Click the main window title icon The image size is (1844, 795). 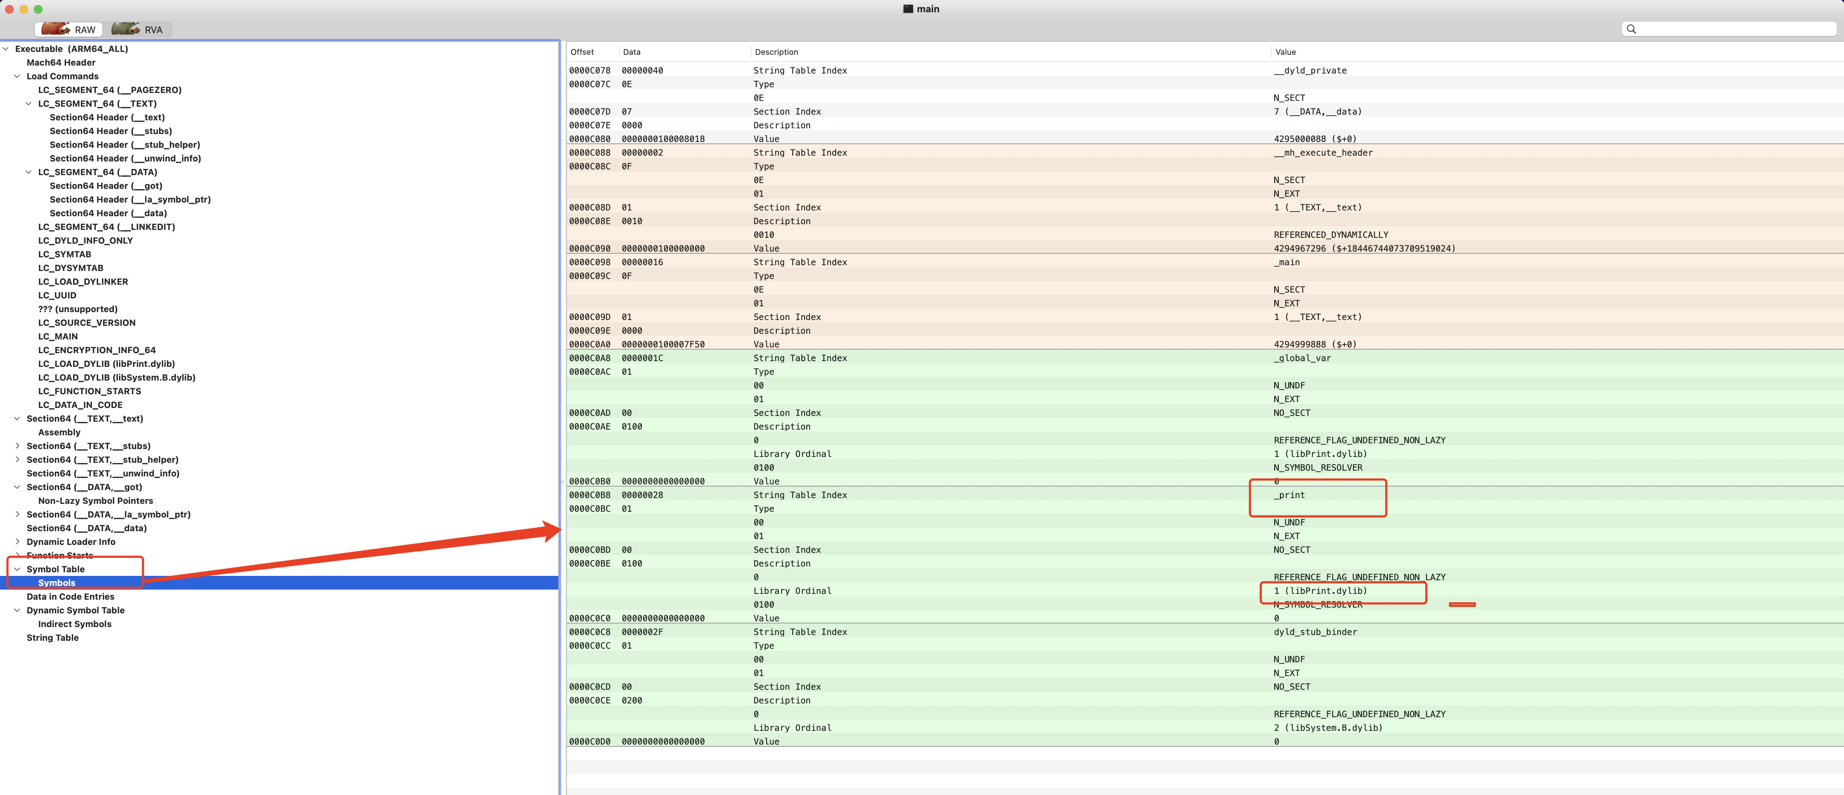(908, 9)
